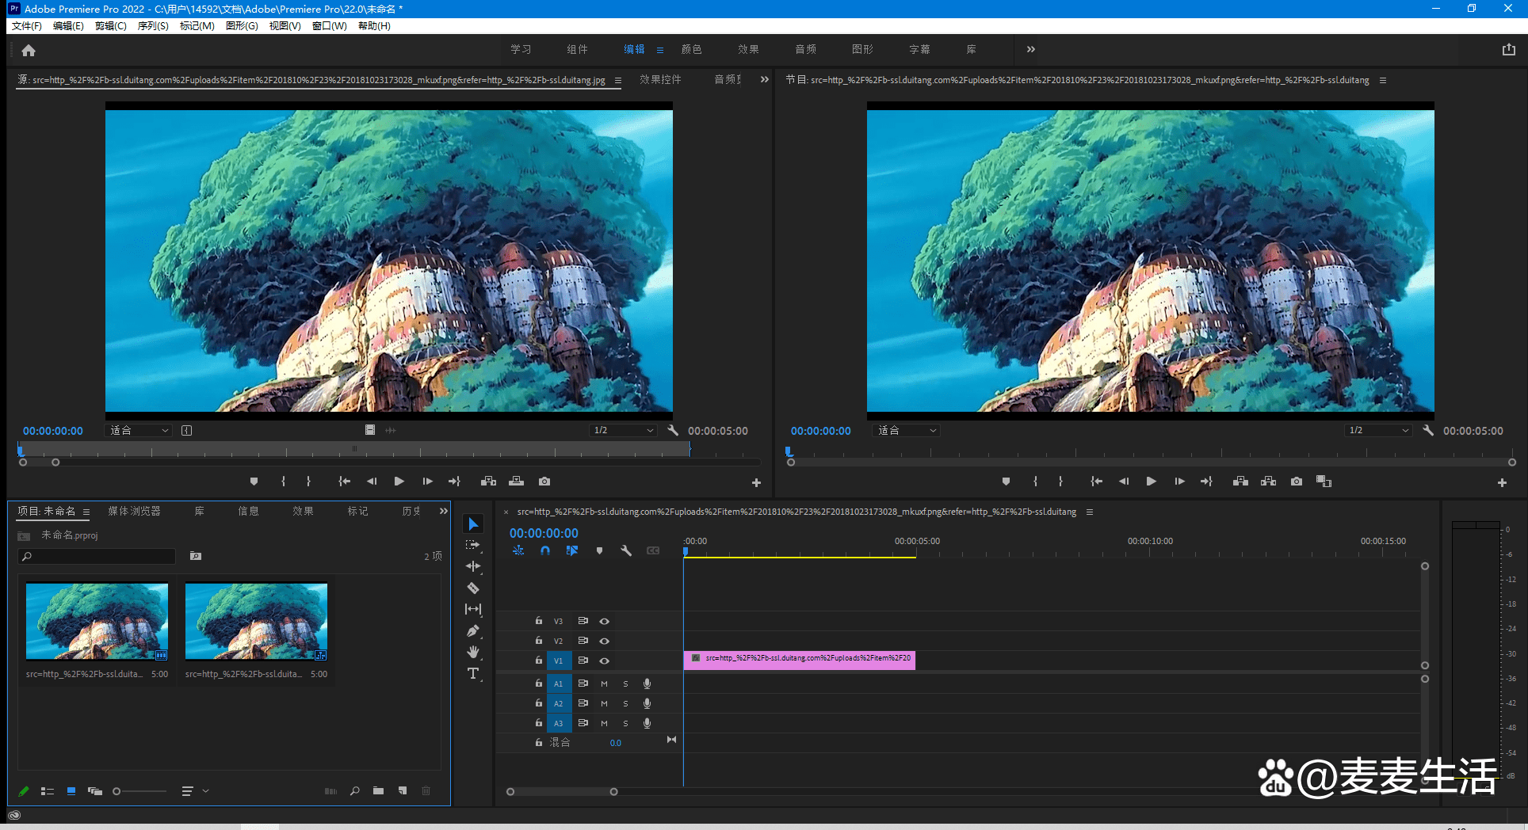1528x830 pixels.
Task: Open timeline sequence panel menu
Action: pyautogui.click(x=1090, y=512)
